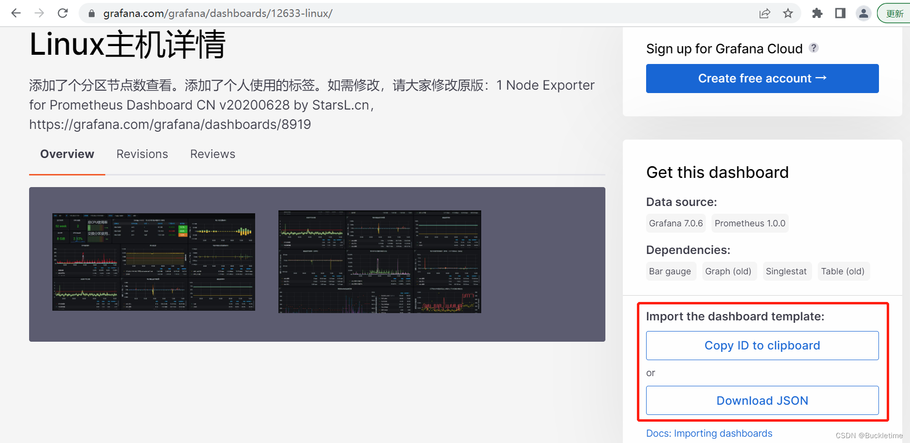Bookmark this page with star icon

[x=788, y=14]
